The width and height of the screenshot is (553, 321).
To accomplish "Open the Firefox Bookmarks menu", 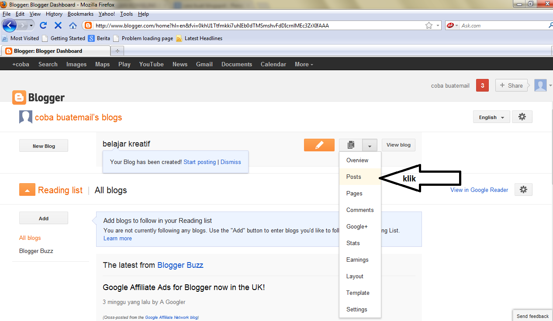I will 80,14.
